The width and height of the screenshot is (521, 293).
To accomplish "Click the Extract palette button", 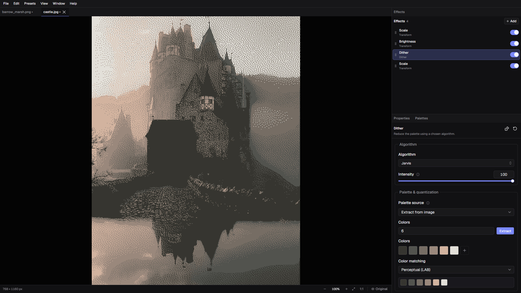I will (505, 231).
